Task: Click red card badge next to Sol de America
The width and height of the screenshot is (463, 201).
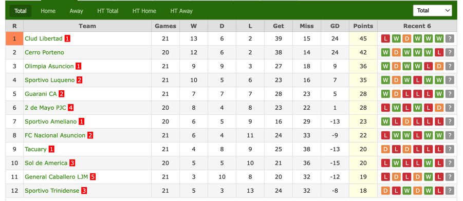Action: click(x=72, y=163)
